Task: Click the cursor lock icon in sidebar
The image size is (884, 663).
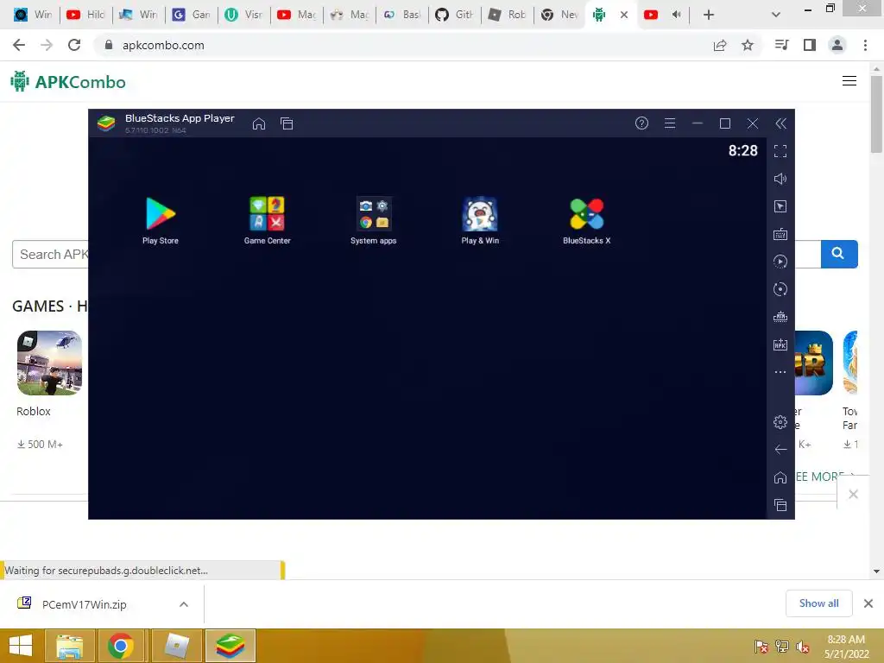Action: 780,206
